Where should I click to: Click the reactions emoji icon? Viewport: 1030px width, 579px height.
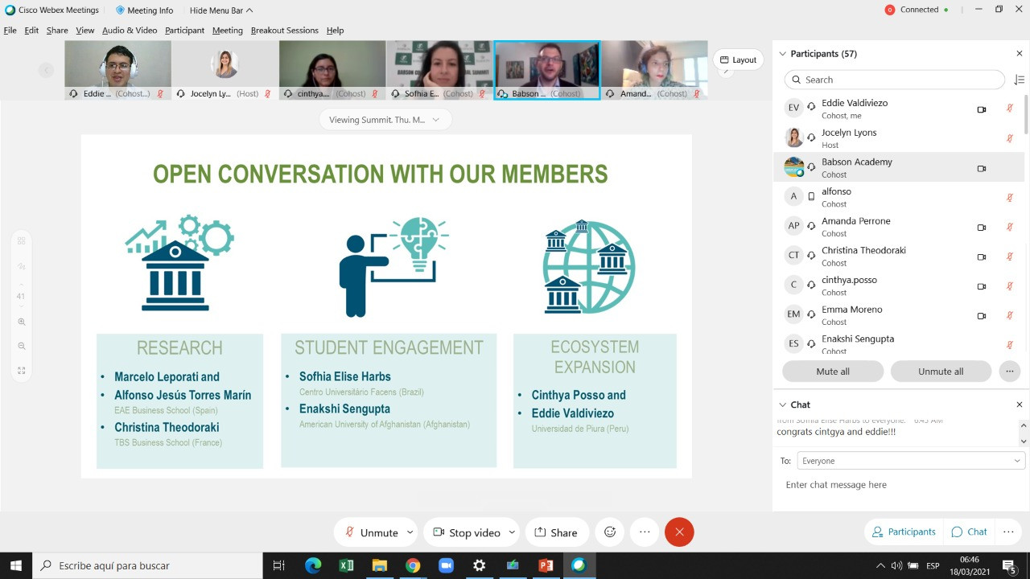tap(610, 532)
